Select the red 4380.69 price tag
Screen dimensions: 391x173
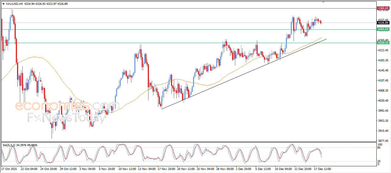click(x=383, y=8)
